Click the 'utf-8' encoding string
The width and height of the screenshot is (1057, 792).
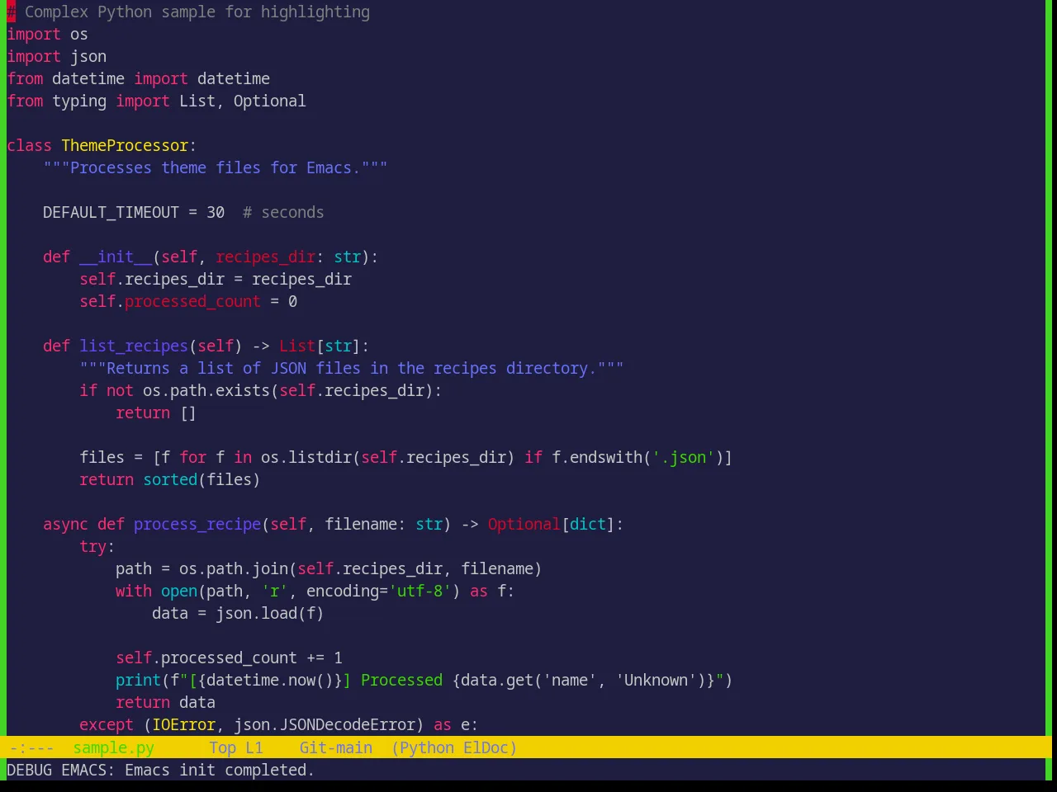(420, 591)
